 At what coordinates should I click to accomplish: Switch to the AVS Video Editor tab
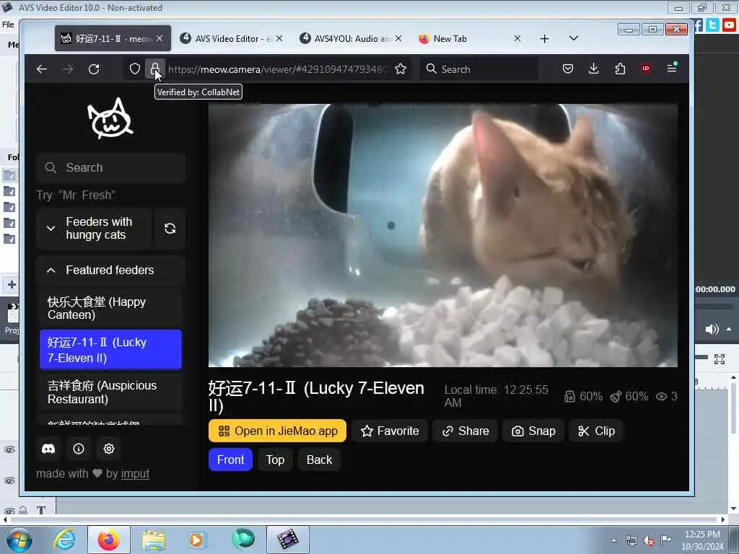[x=232, y=38]
